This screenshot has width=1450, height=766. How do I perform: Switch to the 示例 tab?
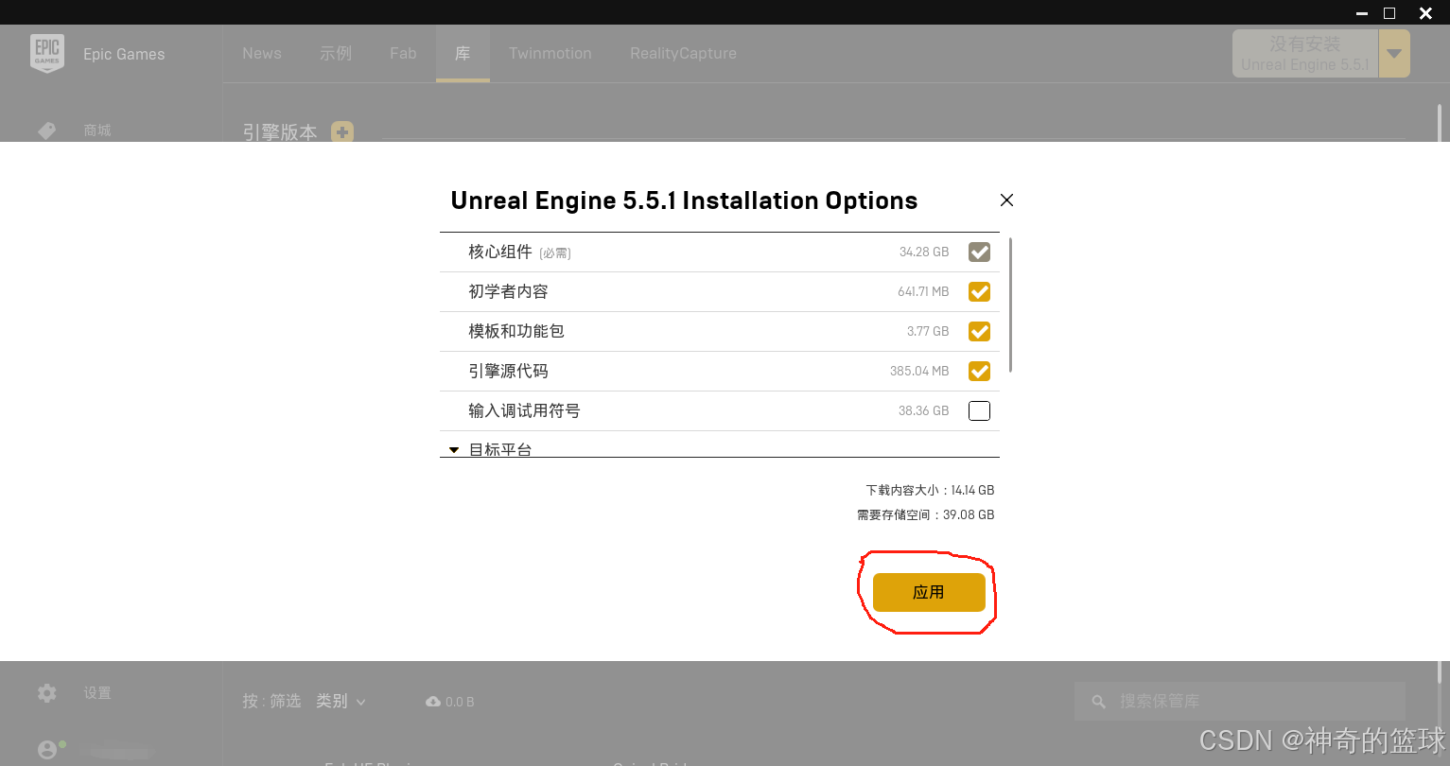336,54
